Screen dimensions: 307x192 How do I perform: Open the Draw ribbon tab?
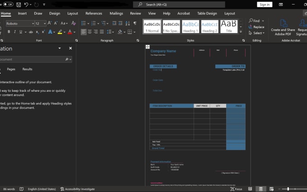click(x=38, y=13)
